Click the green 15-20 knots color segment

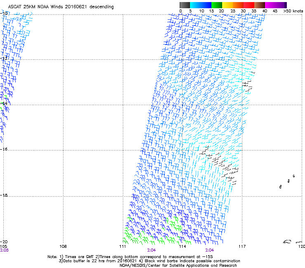217,5
